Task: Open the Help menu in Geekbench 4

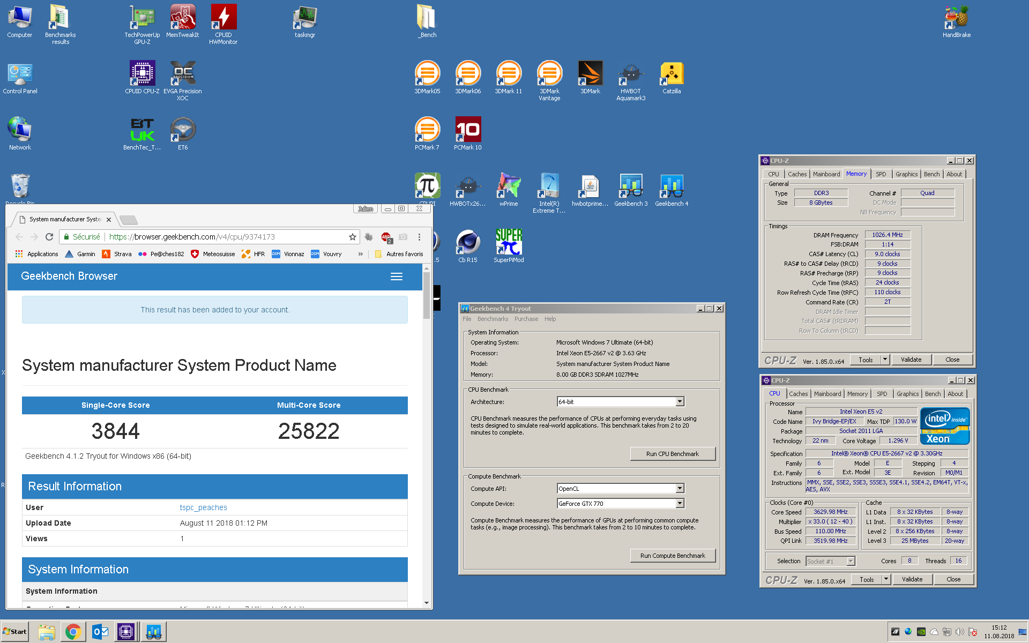Action: click(x=550, y=319)
